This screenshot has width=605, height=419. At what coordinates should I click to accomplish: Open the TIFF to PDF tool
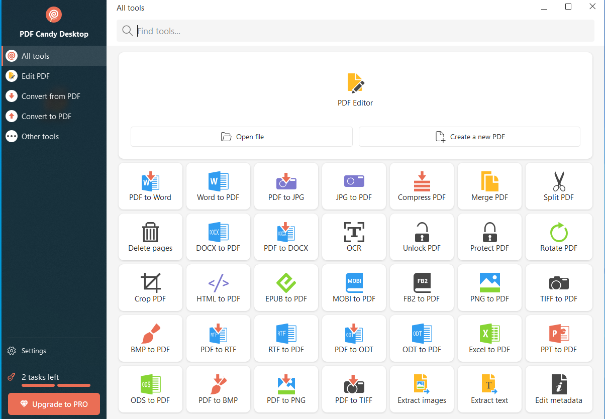click(x=559, y=288)
